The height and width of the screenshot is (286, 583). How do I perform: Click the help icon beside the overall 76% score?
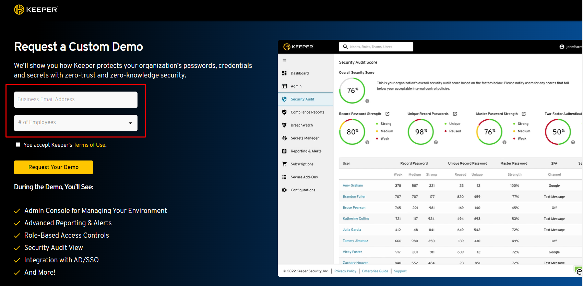[x=367, y=101]
